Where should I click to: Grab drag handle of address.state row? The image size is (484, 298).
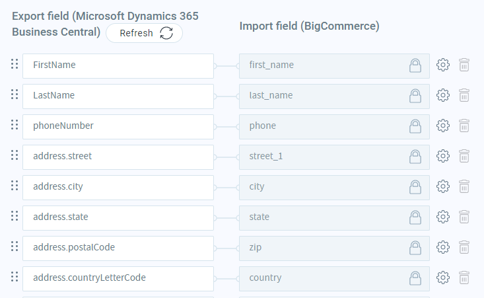[x=15, y=216]
